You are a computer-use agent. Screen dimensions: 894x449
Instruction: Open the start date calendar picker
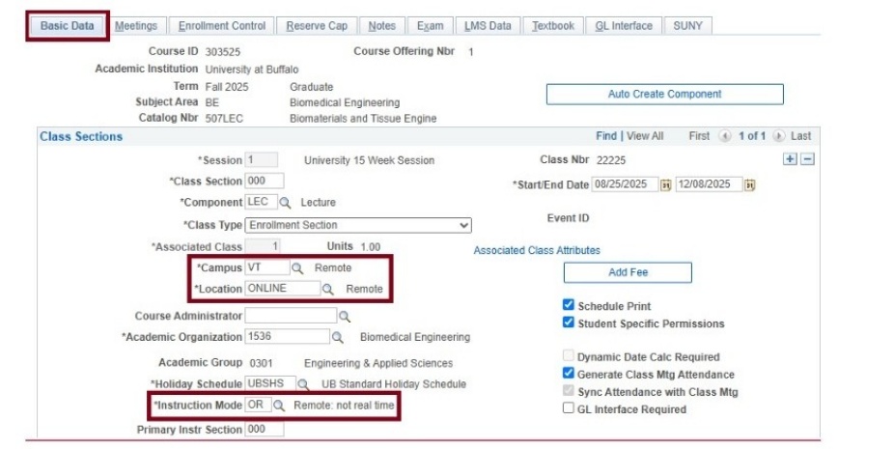pyautogui.click(x=665, y=184)
